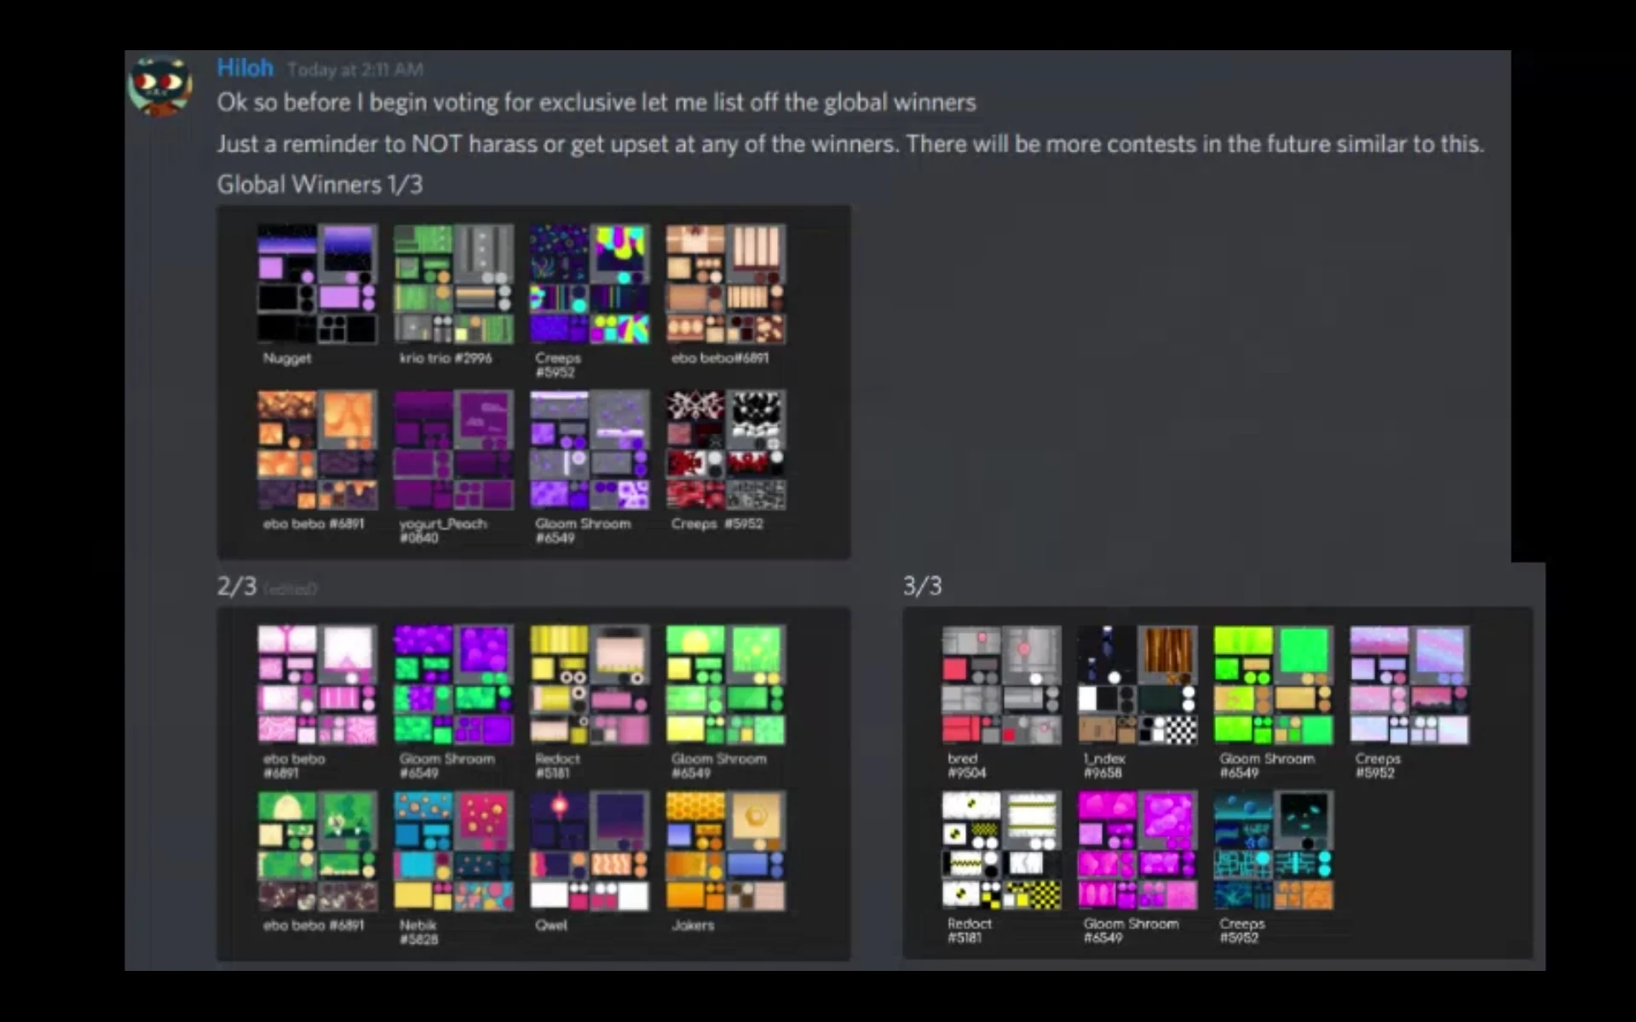Click the Global Winners 1/3 image attachment
This screenshot has height=1022, width=1636.
click(533, 379)
